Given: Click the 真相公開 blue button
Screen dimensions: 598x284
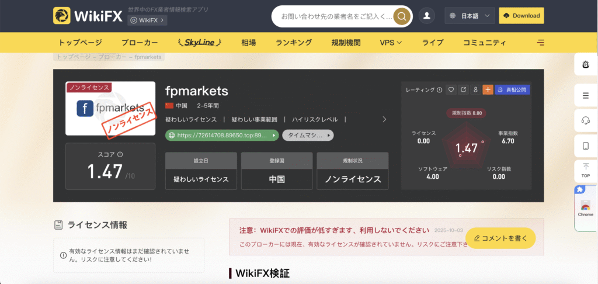Looking at the screenshot, I should click(513, 90).
